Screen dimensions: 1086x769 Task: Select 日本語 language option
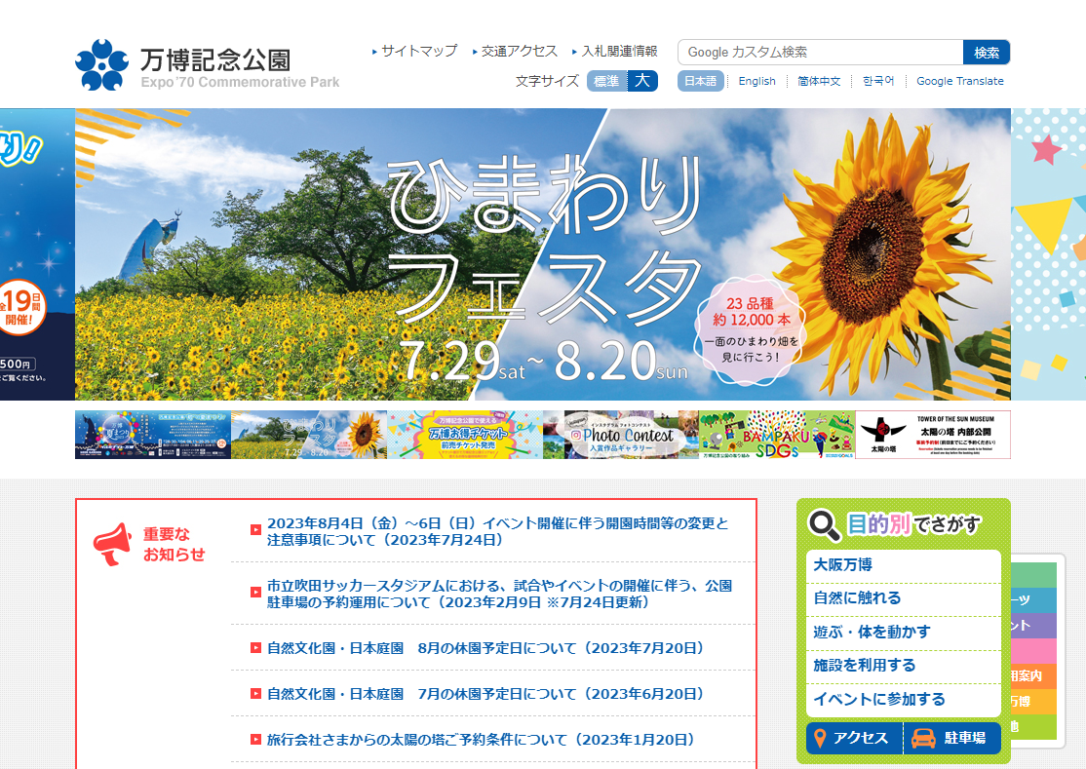point(700,81)
